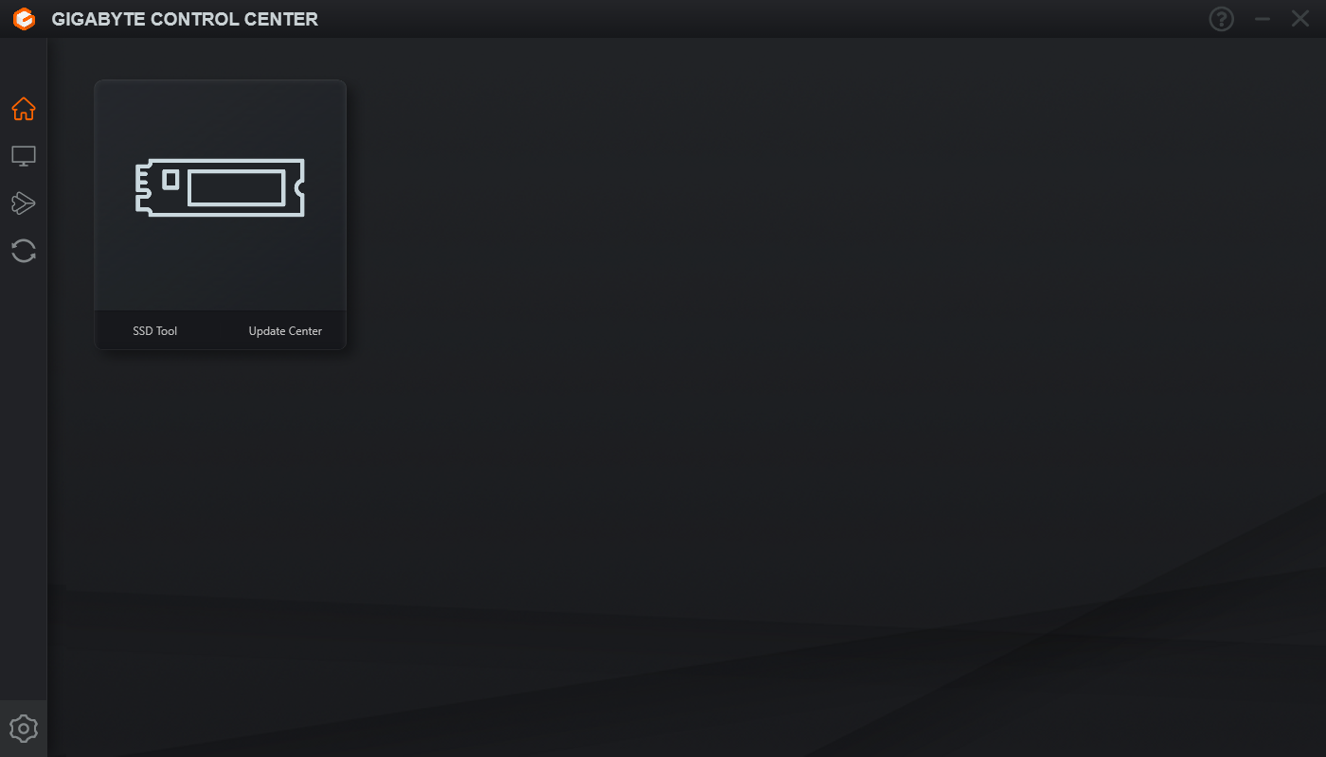Click the empty title bar area
This screenshot has height=757, width=1326.
tap(758, 19)
